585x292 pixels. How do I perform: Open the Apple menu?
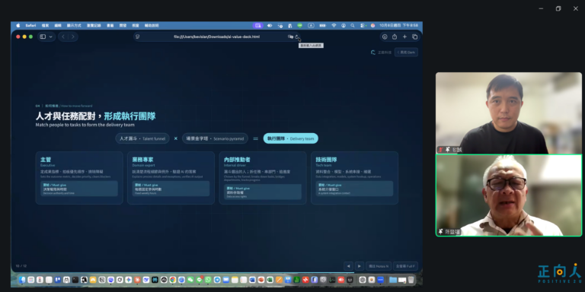[18, 25]
